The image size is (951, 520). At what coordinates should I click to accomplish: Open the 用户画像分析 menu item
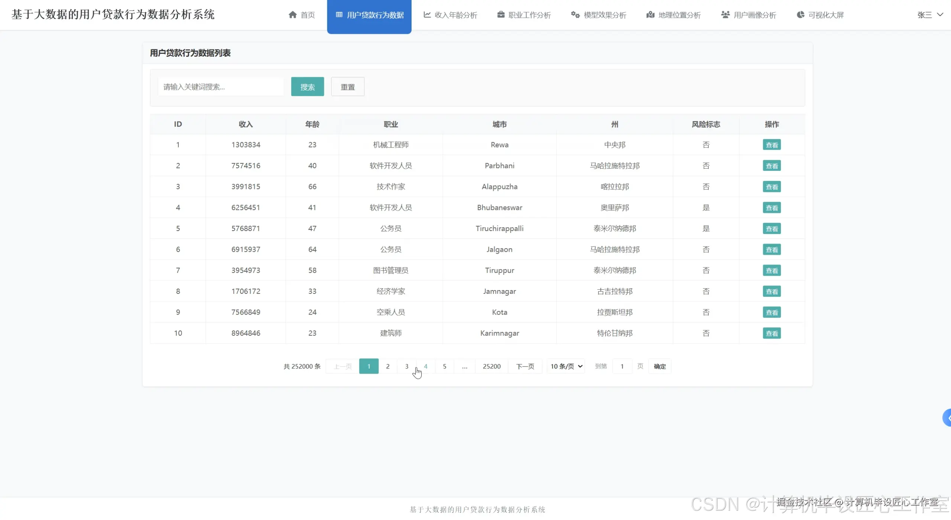point(749,15)
